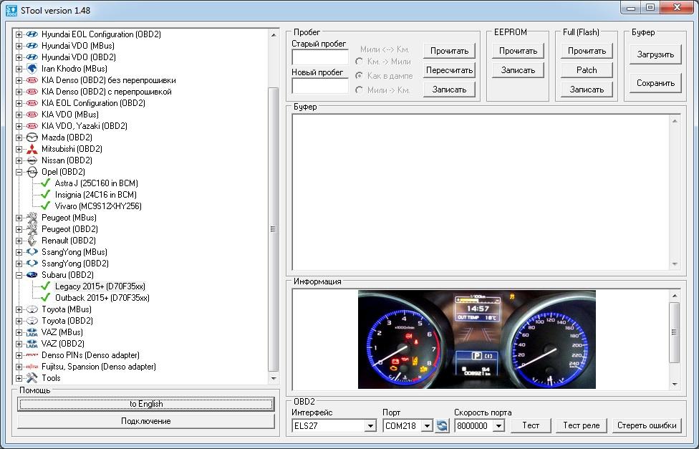Select Insignia (24C16 in BCM) item
Screen dimensions: 699x449
pos(95,195)
